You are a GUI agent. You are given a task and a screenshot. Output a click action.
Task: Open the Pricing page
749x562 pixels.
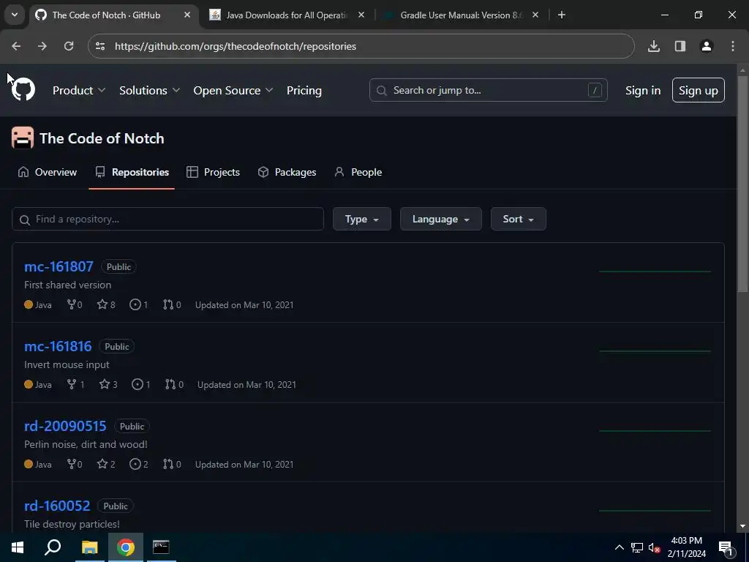304,90
